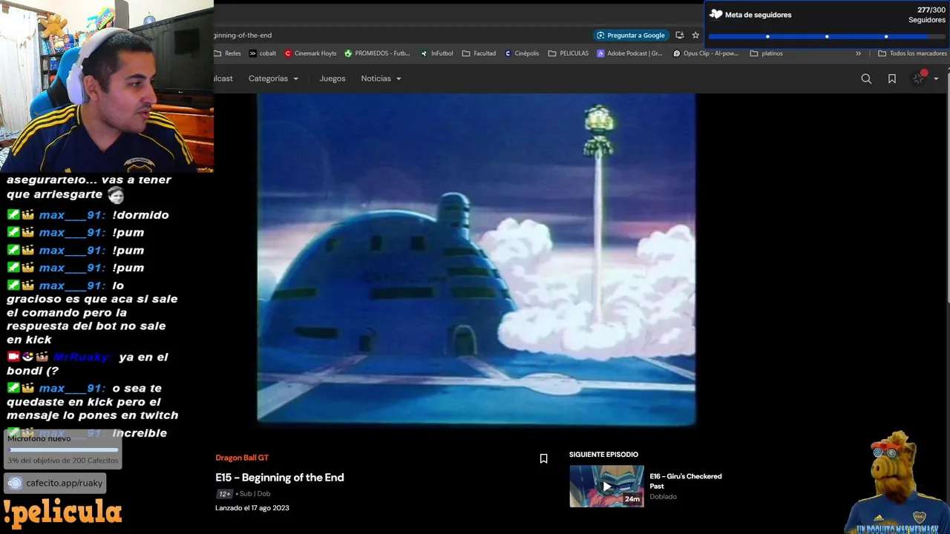Click MrRuaky's username in the chat

[82, 357]
